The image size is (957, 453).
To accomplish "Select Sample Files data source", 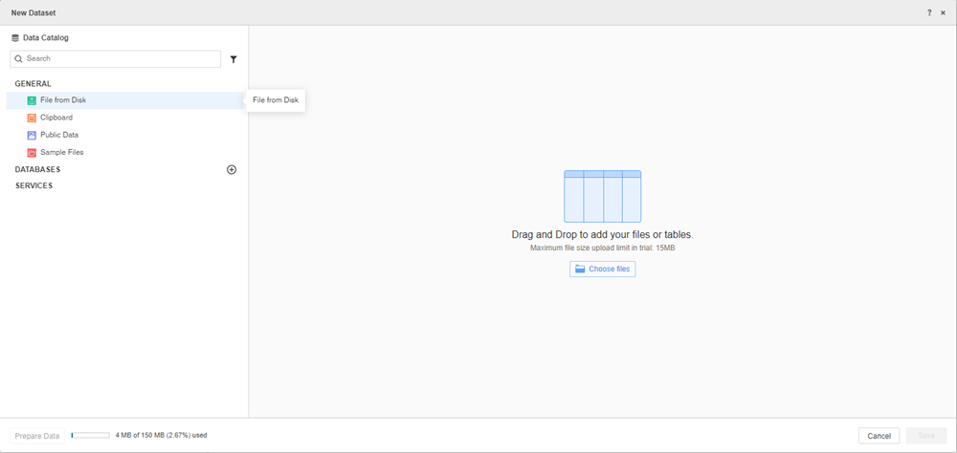I will [x=61, y=152].
